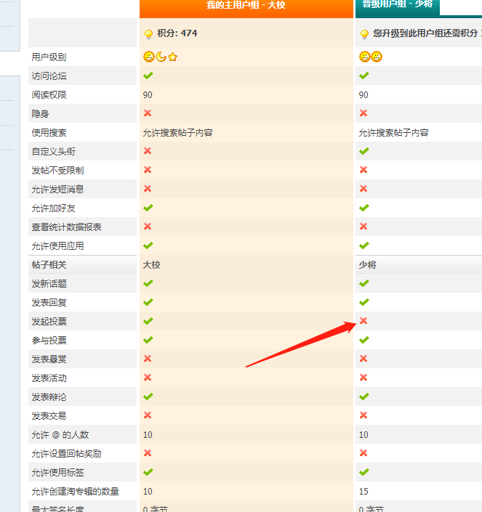Click the 阅读权限 value 90 under 大校

(x=148, y=95)
